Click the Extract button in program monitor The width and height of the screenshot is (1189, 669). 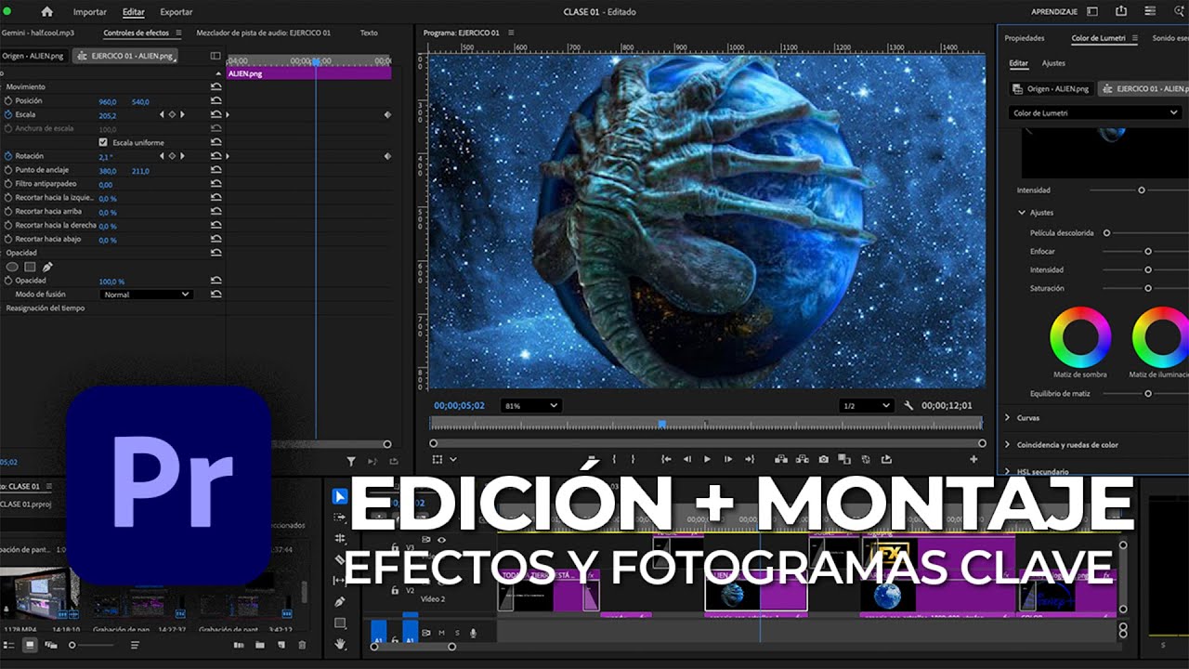(x=801, y=459)
